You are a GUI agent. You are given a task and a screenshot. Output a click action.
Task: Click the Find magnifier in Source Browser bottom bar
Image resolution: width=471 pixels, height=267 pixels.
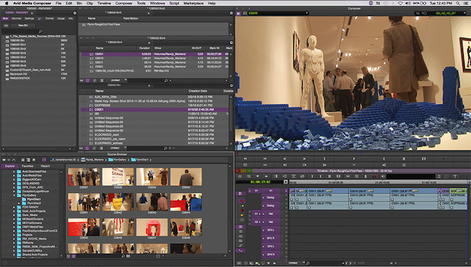pos(123,256)
